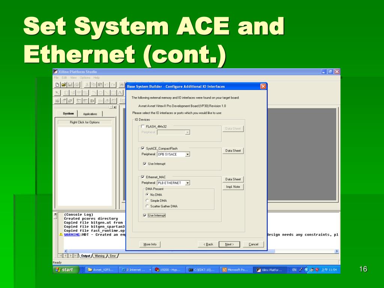384x288 pixels.
Task: Select the circle drawing tool
Action: (x=100, y=93)
